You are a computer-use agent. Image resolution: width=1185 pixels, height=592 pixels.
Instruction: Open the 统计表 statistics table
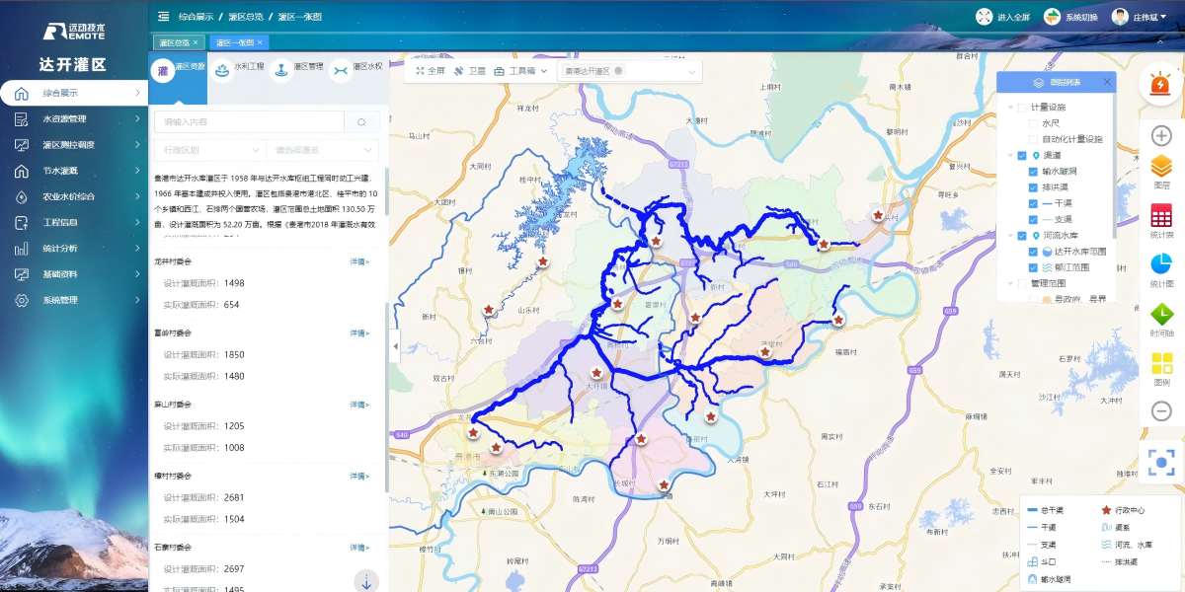pyautogui.click(x=1161, y=221)
